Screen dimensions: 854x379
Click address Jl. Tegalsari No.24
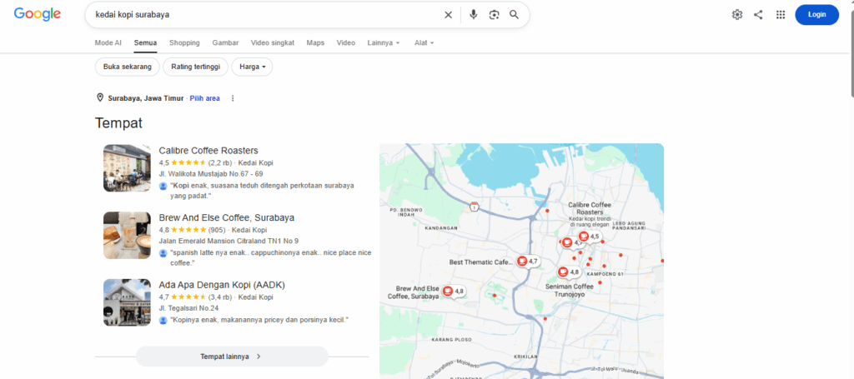coord(188,308)
